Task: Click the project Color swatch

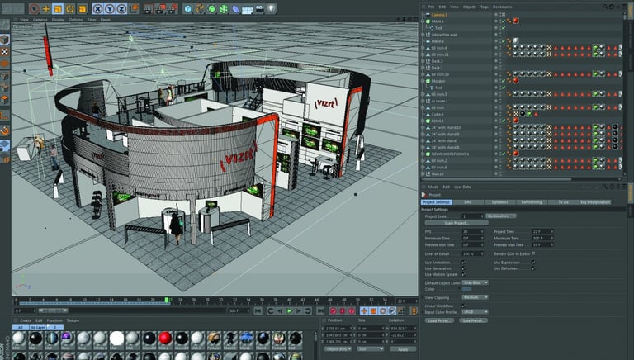Action: [467, 289]
